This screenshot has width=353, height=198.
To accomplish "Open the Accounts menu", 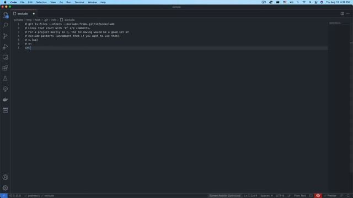I will click(5, 177).
